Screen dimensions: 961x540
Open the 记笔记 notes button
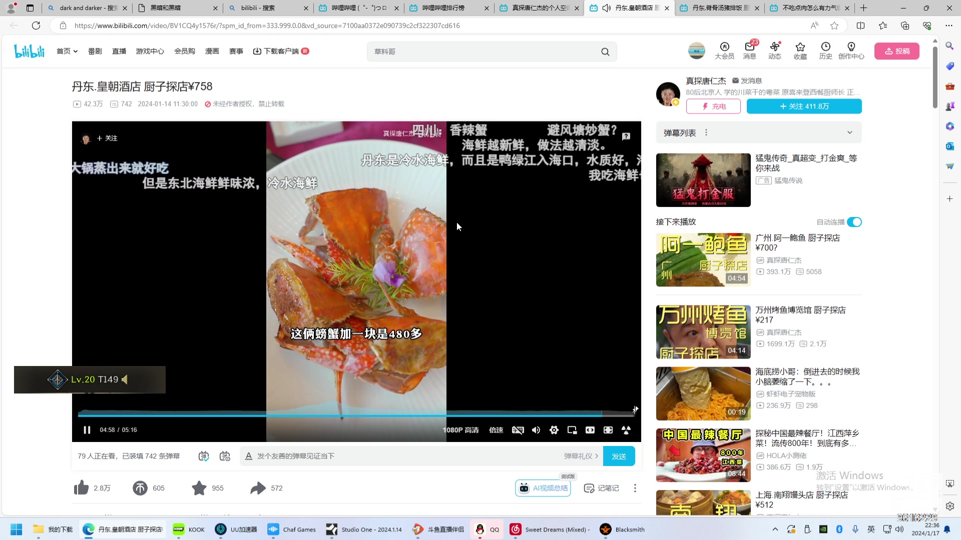point(602,488)
